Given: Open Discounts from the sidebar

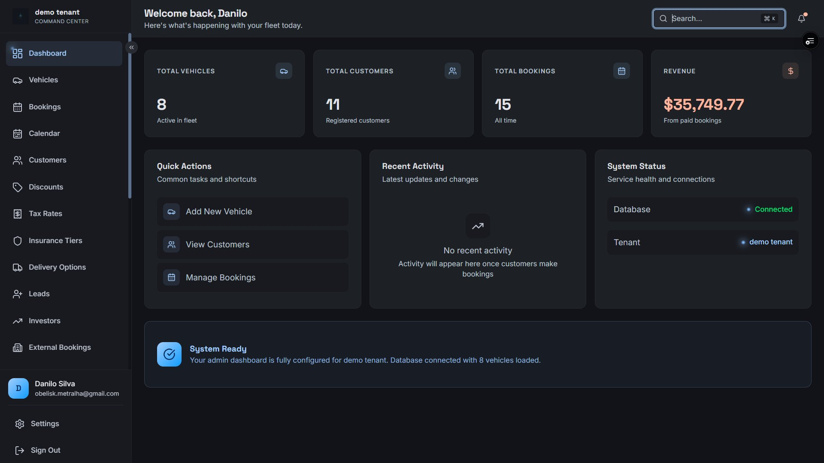Looking at the screenshot, I should (x=64, y=187).
